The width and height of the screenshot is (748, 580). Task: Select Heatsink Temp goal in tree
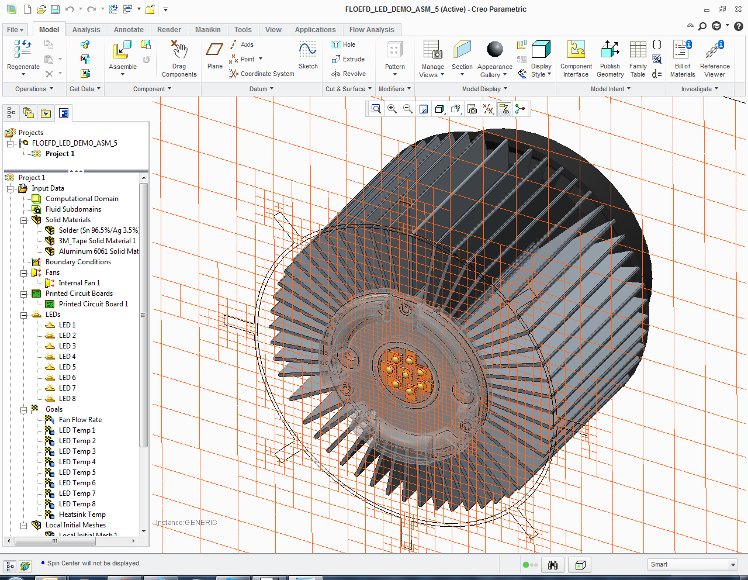tap(82, 515)
